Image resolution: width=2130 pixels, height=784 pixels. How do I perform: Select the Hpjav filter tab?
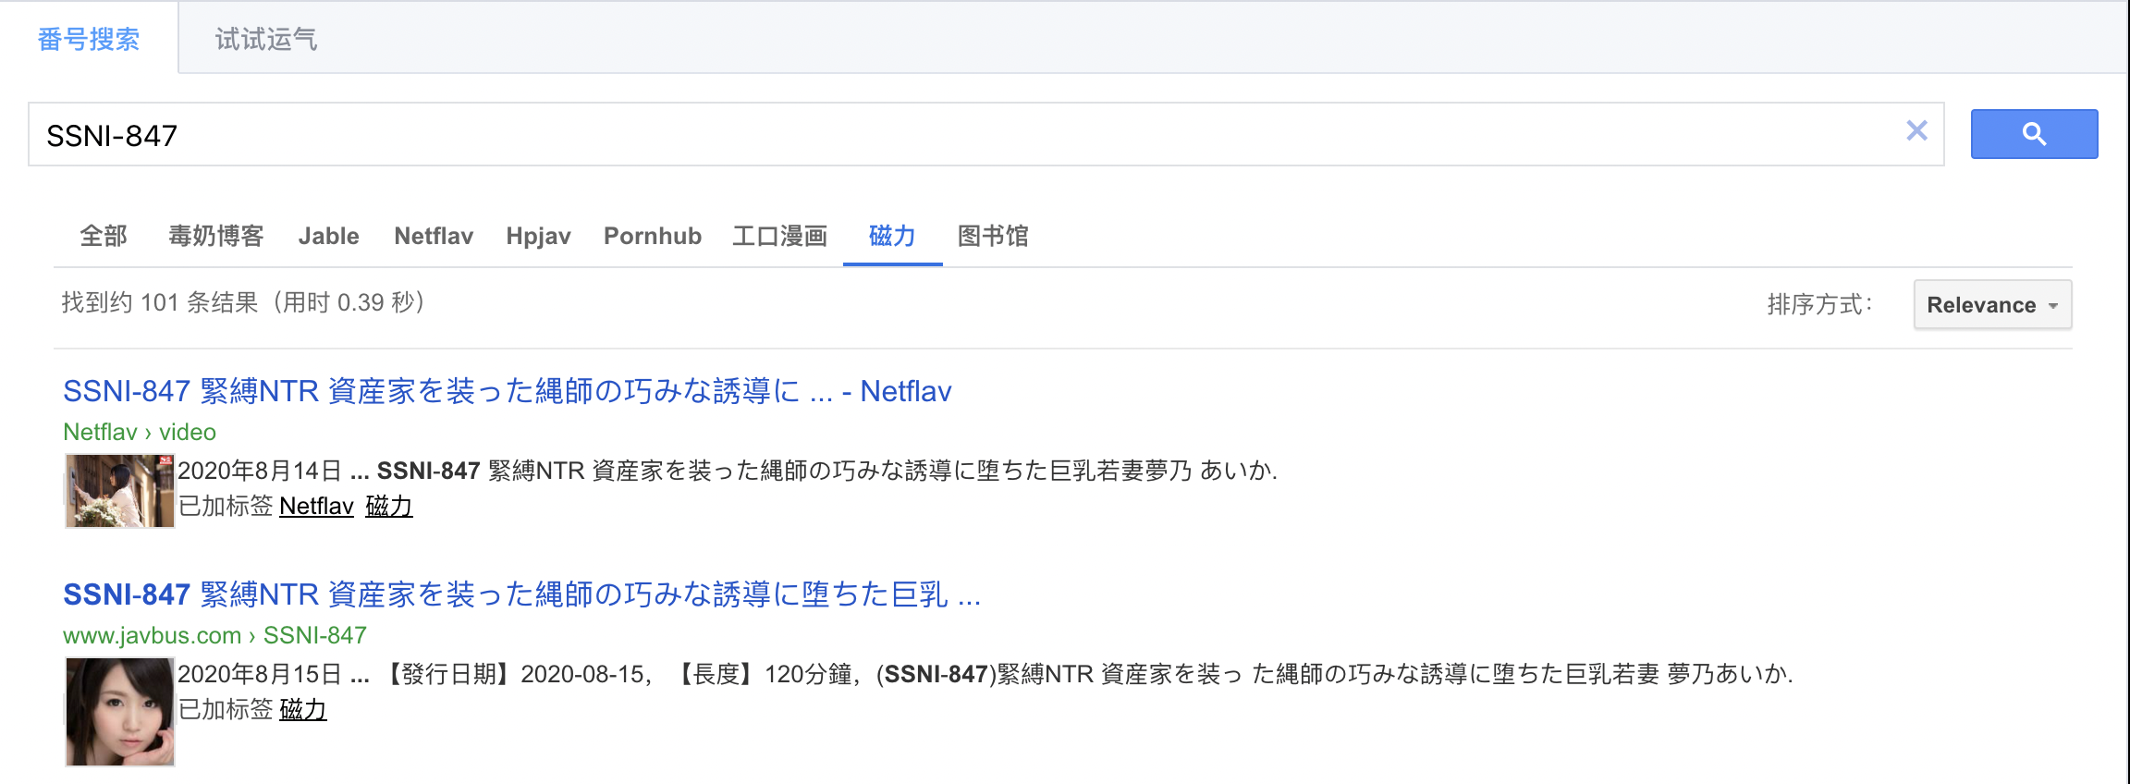(x=538, y=236)
